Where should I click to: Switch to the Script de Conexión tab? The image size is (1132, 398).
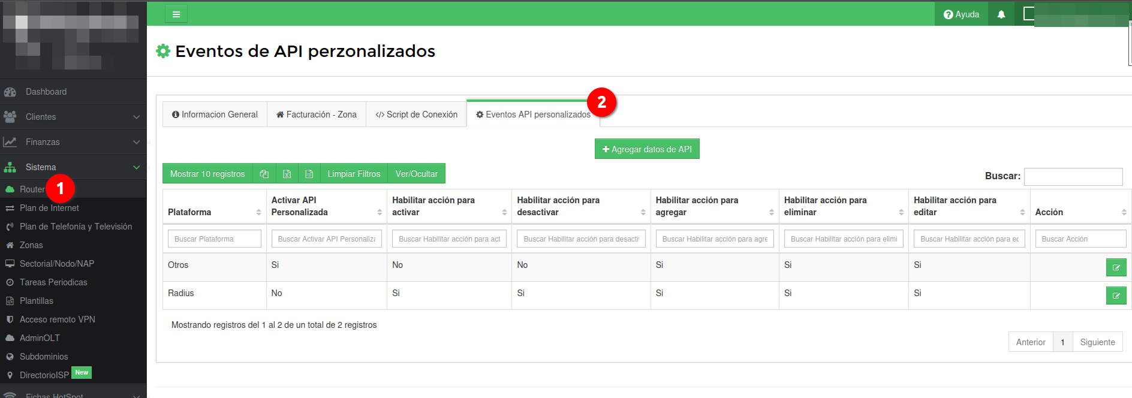[416, 114]
